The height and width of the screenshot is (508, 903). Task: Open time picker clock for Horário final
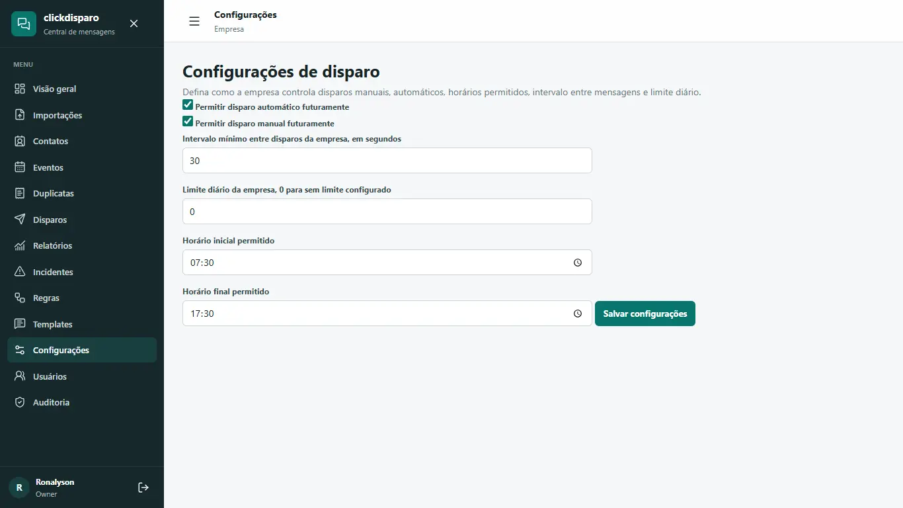click(x=578, y=314)
